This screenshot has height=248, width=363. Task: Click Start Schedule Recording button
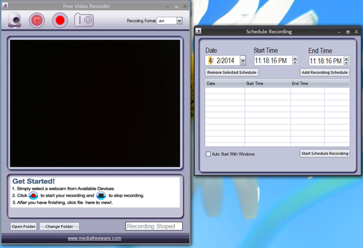(x=325, y=154)
